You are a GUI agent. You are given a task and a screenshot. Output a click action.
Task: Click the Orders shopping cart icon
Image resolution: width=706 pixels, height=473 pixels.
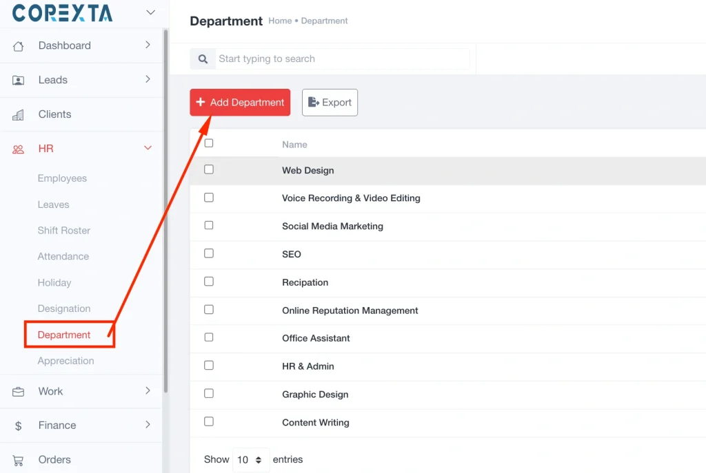click(19, 461)
